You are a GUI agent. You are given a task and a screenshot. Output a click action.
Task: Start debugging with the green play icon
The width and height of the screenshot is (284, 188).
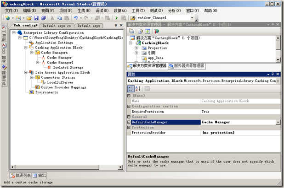pos(117,18)
